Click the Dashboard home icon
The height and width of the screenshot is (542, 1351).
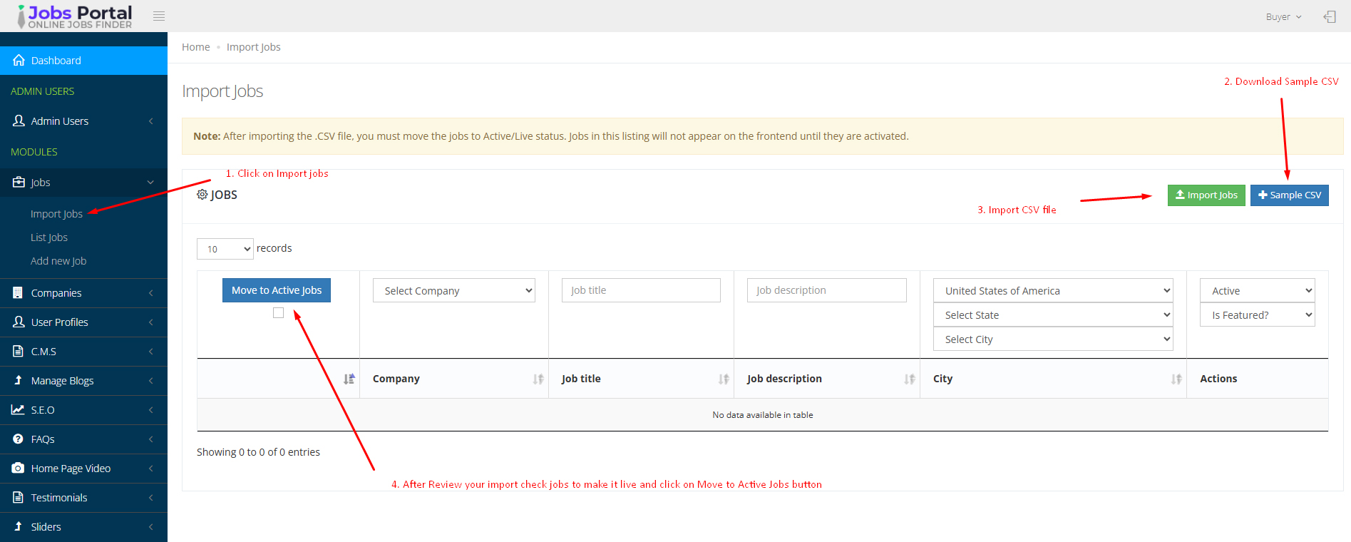(19, 61)
